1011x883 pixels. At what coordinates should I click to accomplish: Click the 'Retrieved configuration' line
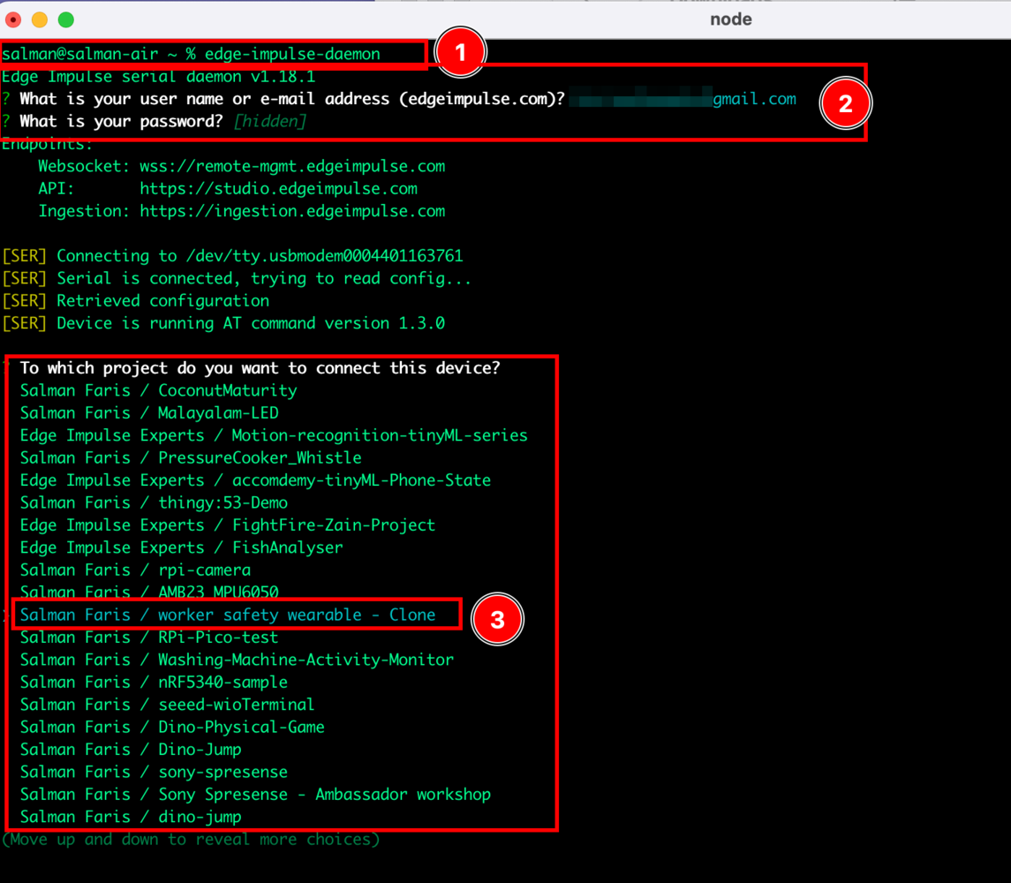pos(135,301)
